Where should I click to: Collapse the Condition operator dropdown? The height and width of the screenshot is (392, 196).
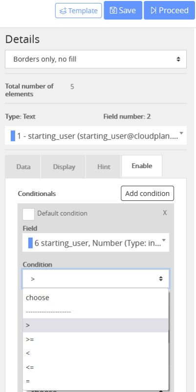coord(96,278)
